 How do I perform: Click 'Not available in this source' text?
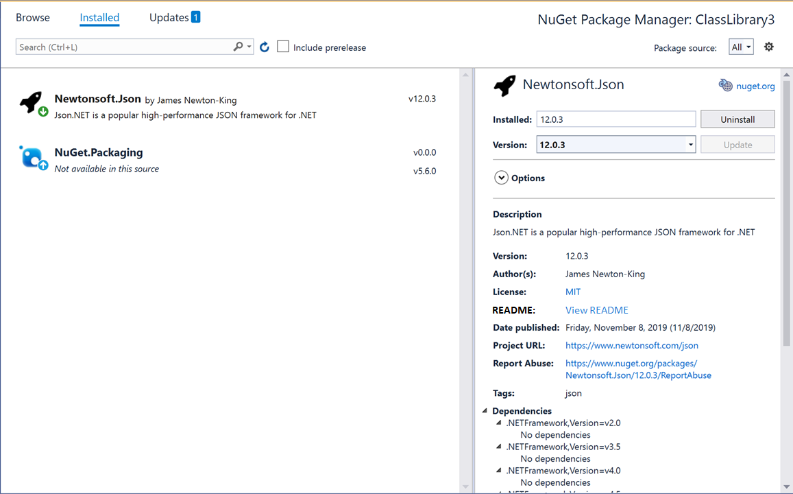(x=107, y=169)
